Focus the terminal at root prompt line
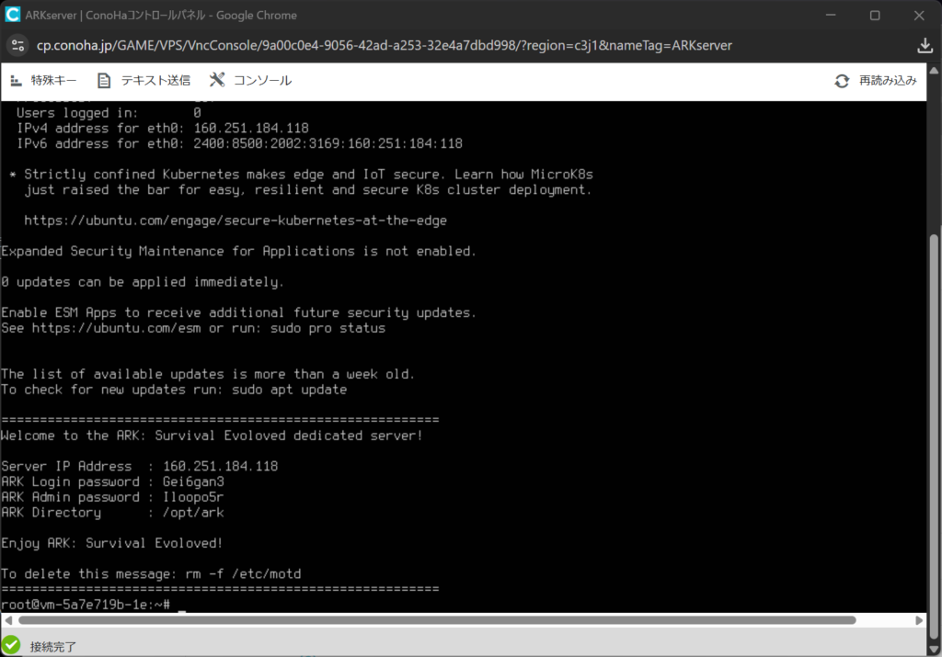 tap(182, 604)
